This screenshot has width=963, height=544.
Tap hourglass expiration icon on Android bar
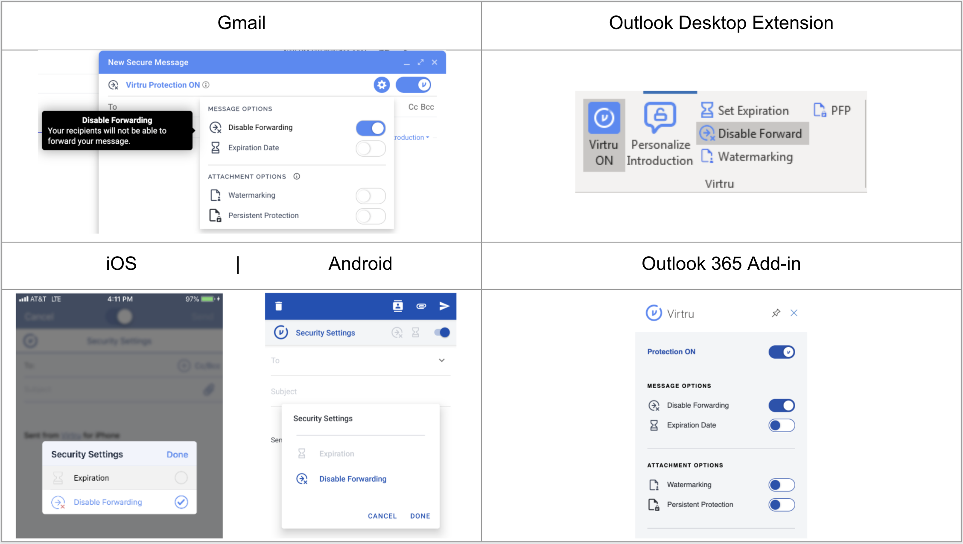(x=415, y=333)
